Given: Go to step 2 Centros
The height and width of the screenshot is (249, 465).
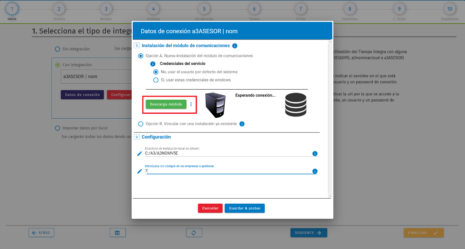Looking at the screenshot, I should coord(59,9).
